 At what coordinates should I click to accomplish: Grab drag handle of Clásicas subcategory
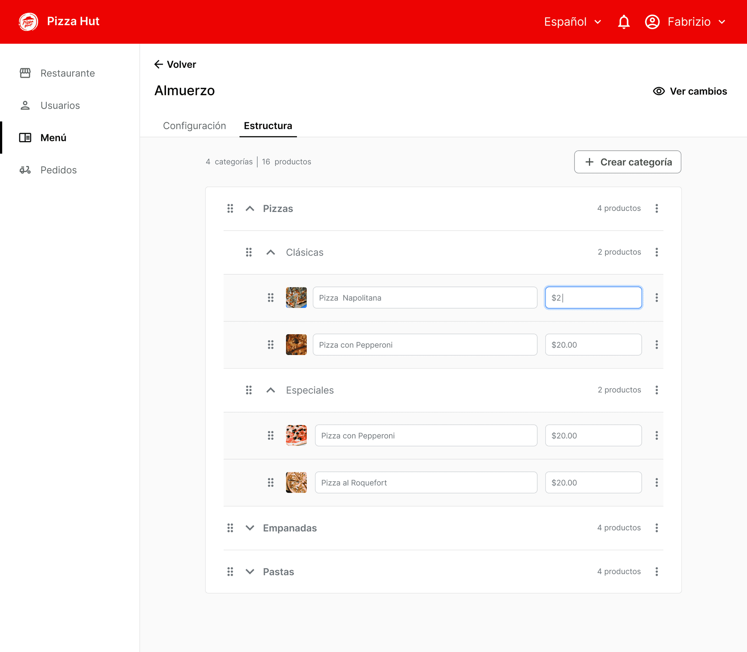tap(249, 252)
